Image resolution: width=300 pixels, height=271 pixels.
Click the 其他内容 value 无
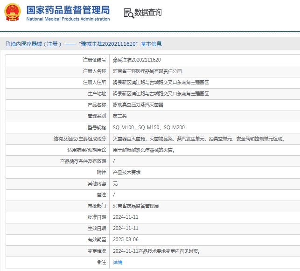click(115, 184)
